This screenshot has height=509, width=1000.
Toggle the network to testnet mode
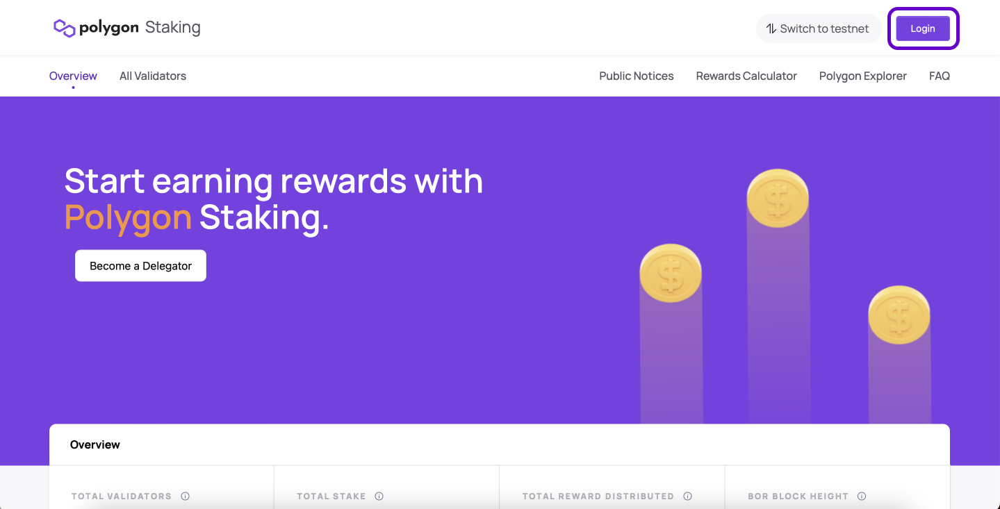click(x=819, y=28)
